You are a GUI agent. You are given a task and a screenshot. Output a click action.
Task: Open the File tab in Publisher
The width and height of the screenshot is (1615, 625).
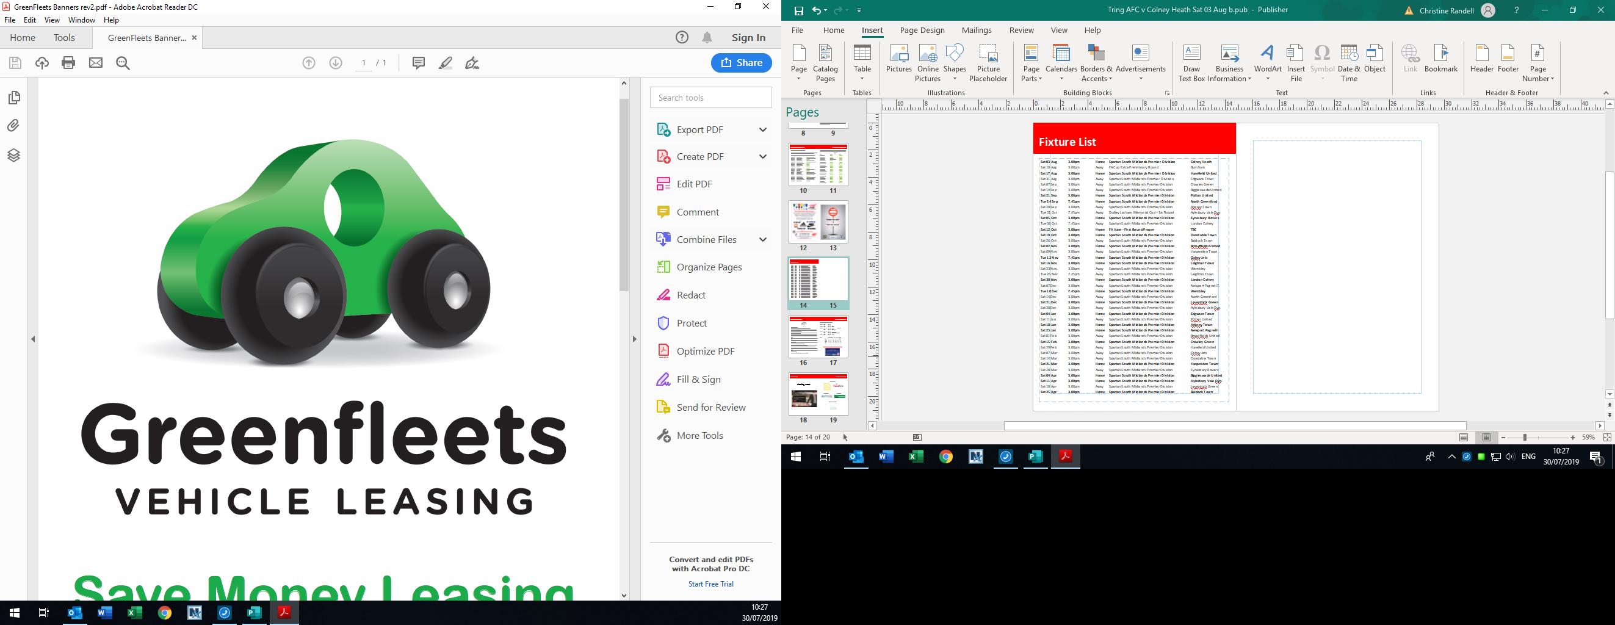[797, 30]
